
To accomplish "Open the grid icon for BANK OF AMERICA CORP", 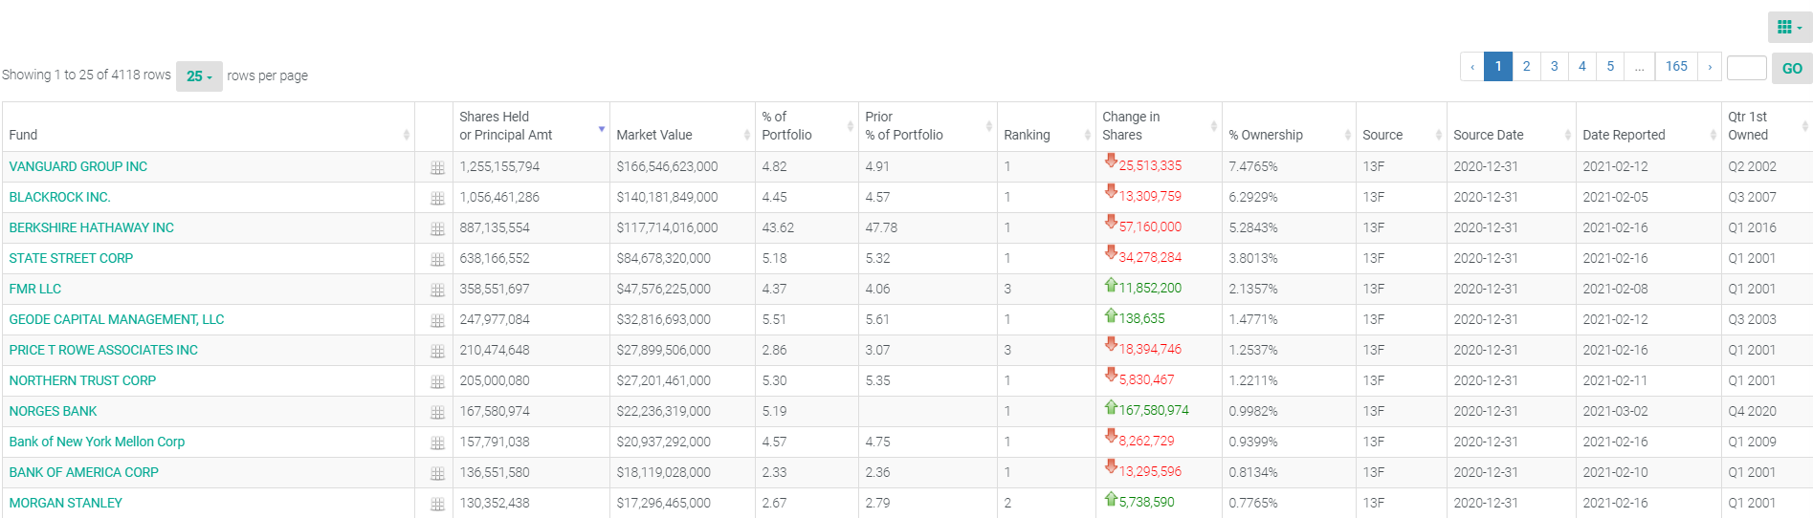I will pyautogui.click(x=437, y=474).
